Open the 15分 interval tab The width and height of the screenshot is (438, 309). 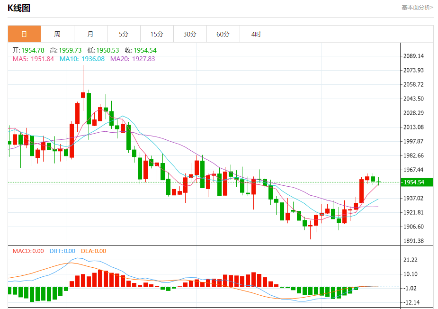157,34
